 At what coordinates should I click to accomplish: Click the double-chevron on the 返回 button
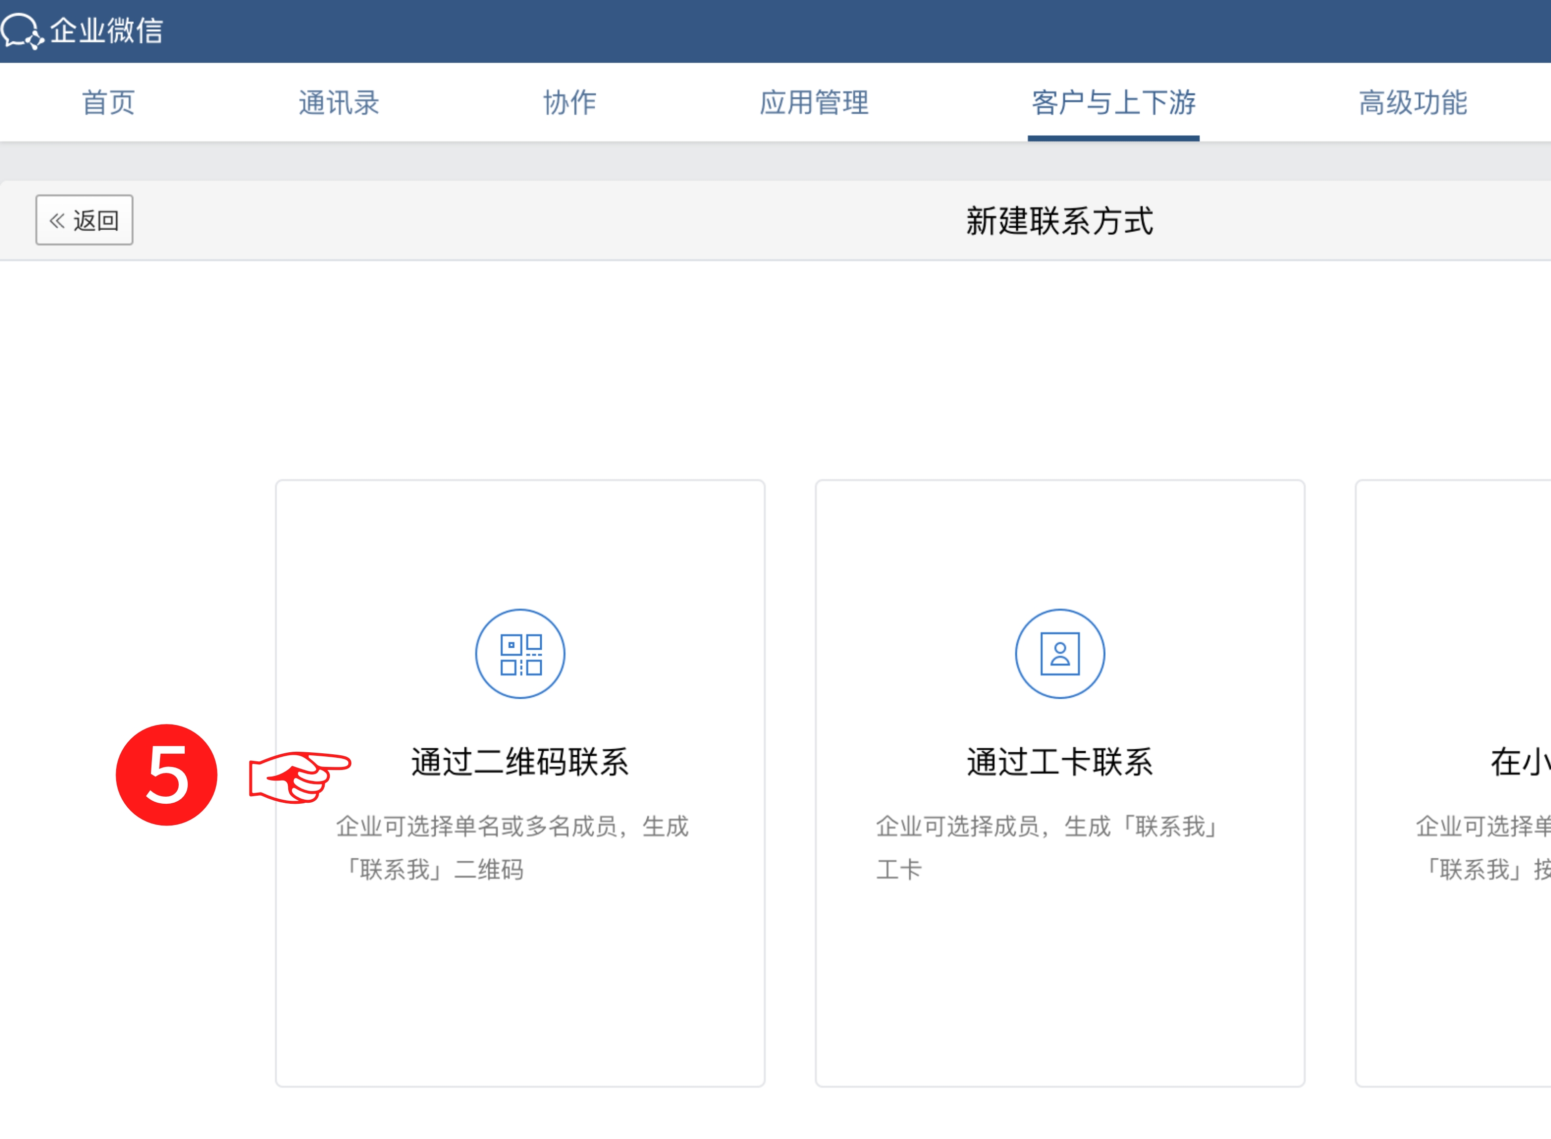pyautogui.click(x=57, y=221)
